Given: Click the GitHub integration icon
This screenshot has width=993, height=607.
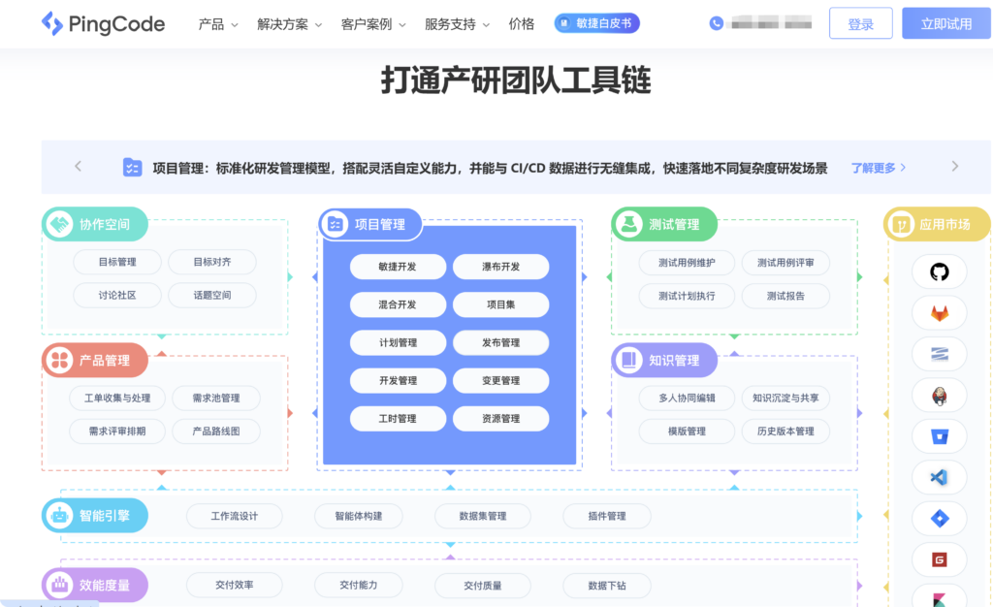Looking at the screenshot, I should (938, 272).
